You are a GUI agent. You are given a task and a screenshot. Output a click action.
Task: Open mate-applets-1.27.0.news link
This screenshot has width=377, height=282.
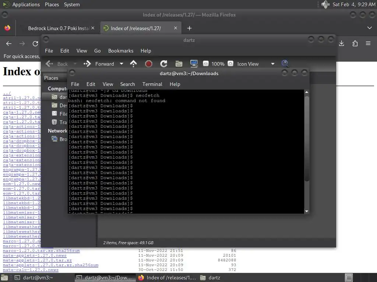coord(35,256)
